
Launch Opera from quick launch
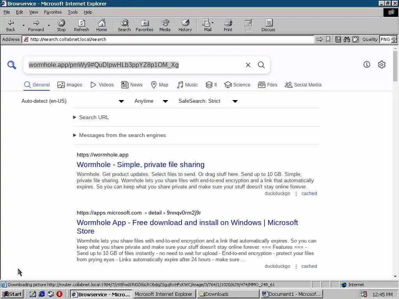click(x=59, y=294)
